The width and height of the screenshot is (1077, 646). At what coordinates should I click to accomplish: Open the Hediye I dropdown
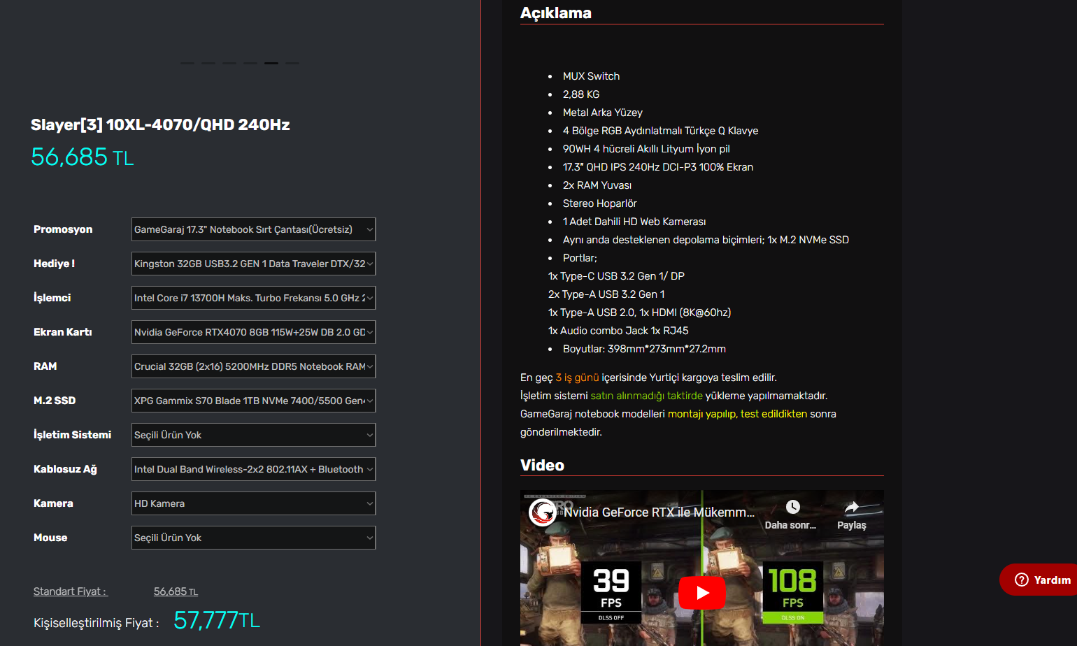click(253, 264)
